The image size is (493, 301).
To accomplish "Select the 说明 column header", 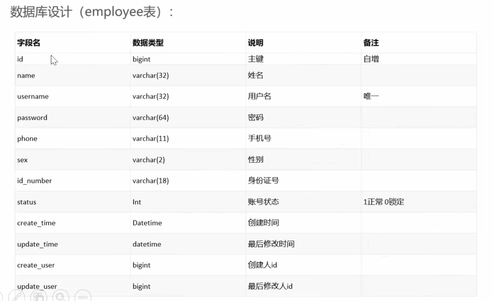I will (x=256, y=43).
